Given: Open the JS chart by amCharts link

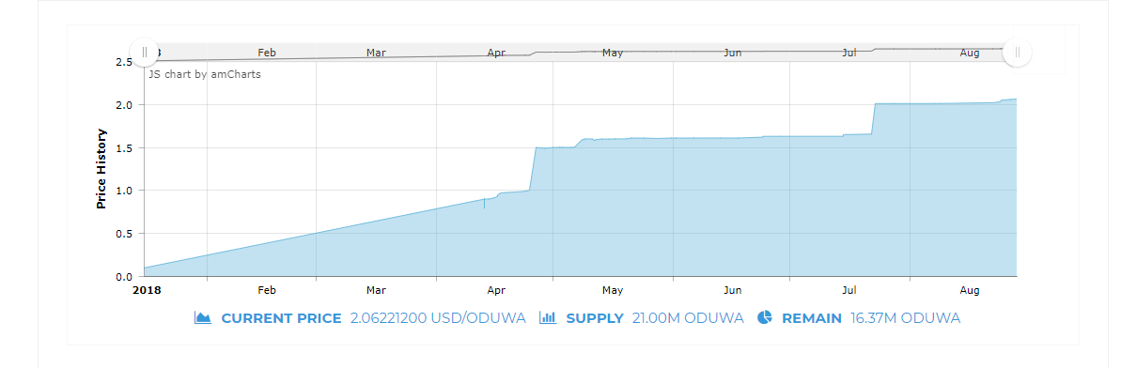Looking at the screenshot, I should (x=205, y=74).
